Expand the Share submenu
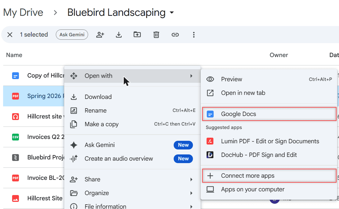The height and width of the screenshot is (209, 339). [132, 180]
